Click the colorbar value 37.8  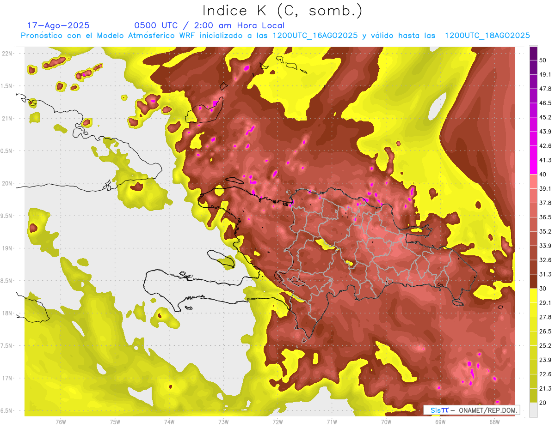click(545, 203)
